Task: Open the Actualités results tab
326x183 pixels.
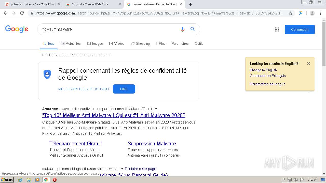Action: (71, 43)
